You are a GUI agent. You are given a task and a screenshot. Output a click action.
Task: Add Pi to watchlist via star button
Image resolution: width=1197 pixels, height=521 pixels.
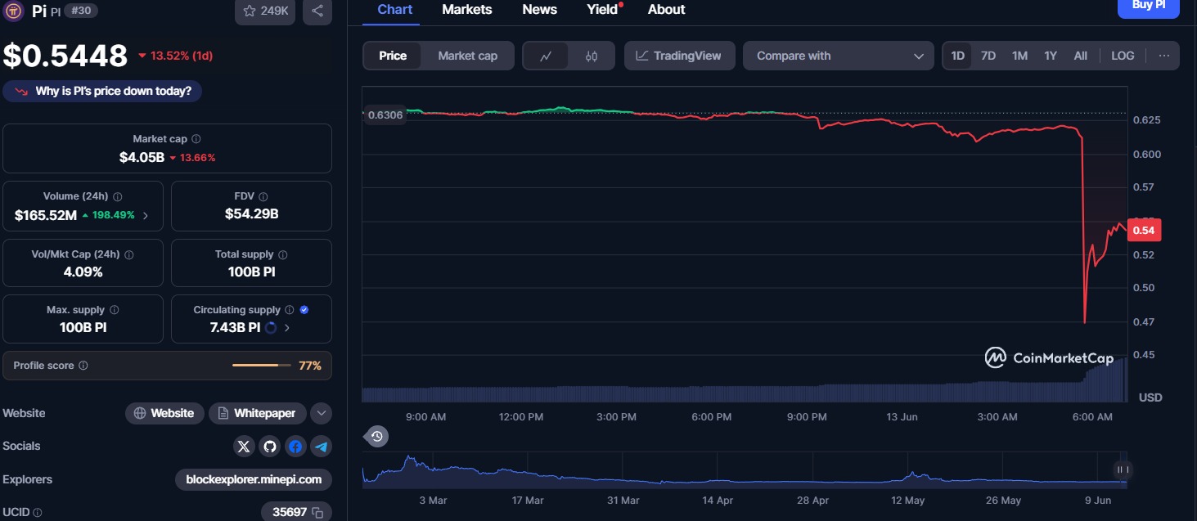pyautogui.click(x=266, y=11)
